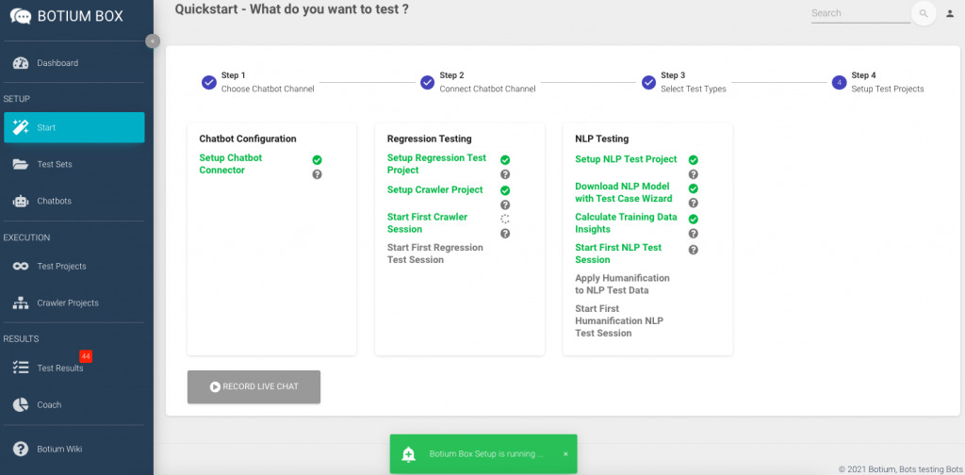Click the Coach pie chart icon
Image resolution: width=965 pixels, height=475 pixels.
(x=20, y=404)
